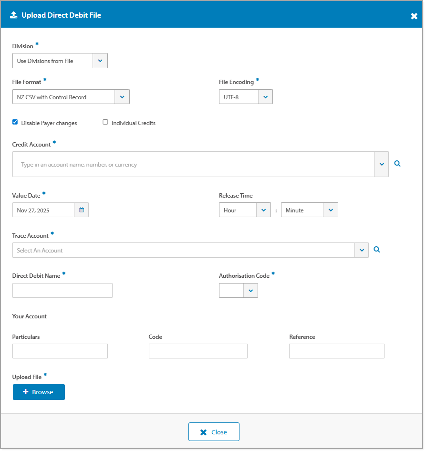Click the X icon inside the Close button

202,431
